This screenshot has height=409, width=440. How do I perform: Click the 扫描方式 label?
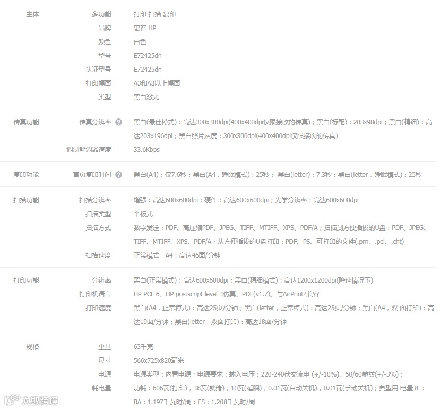pyautogui.click(x=98, y=228)
